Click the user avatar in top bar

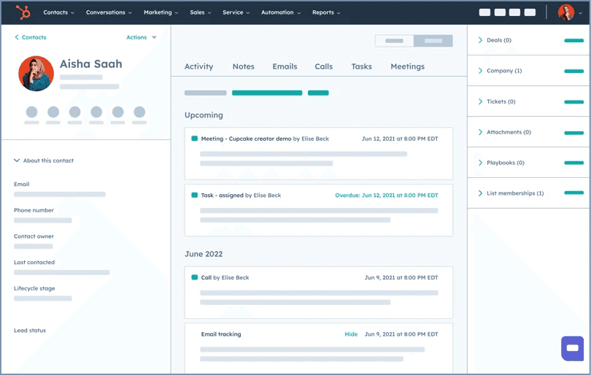(565, 12)
